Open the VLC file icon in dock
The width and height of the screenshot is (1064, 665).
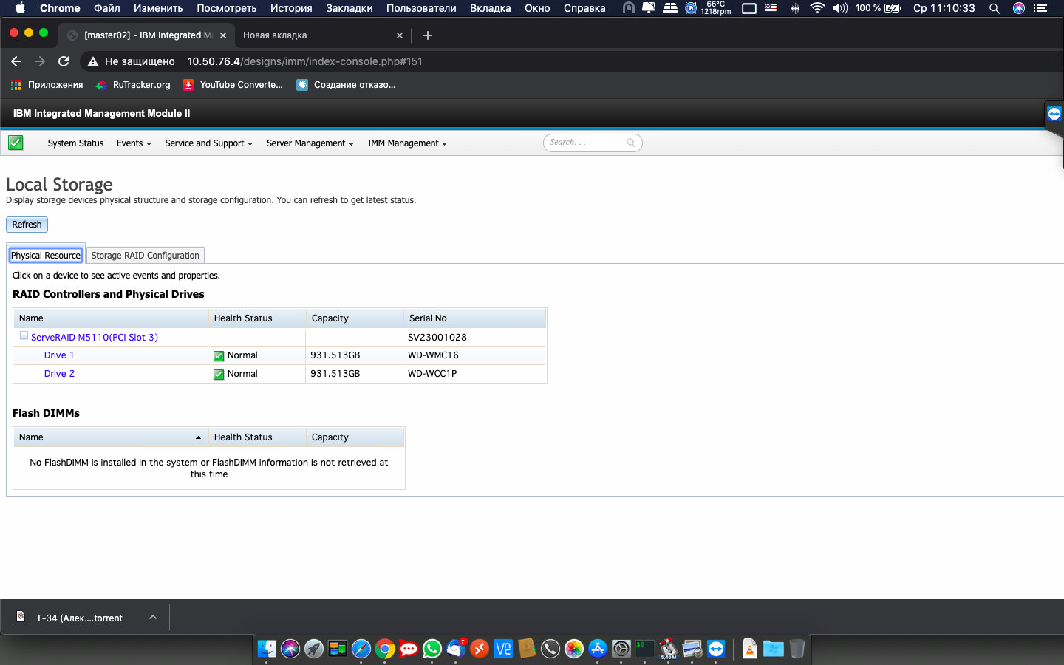pos(750,649)
